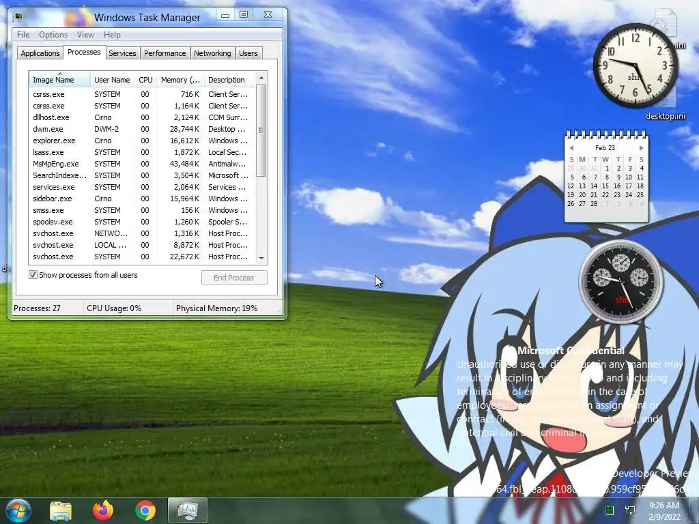The height and width of the screenshot is (524, 699).
Task: Sort by Description column header
Action: pos(229,79)
